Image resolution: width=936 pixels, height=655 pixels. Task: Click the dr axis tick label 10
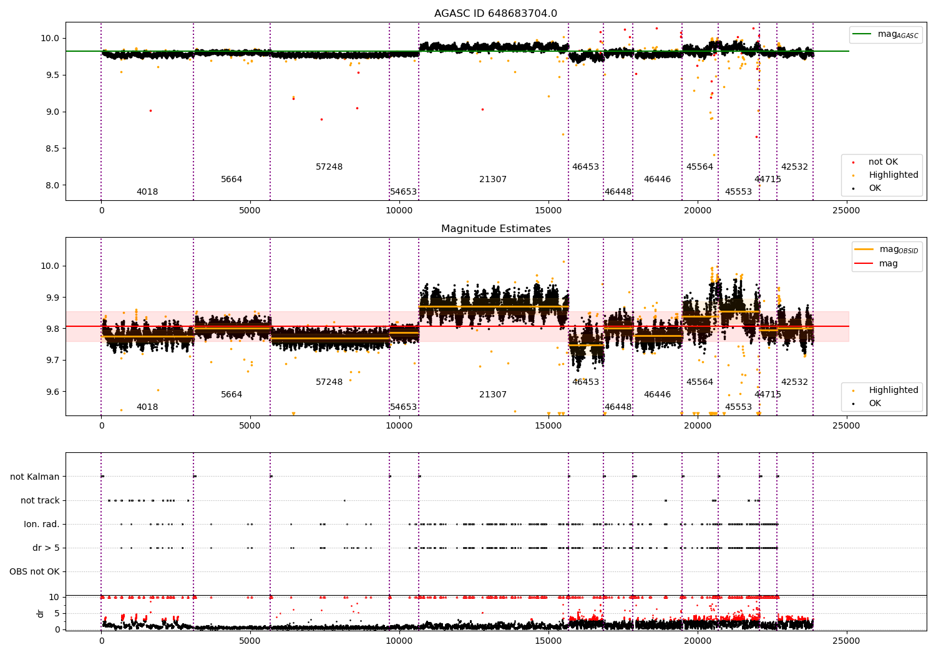point(54,598)
